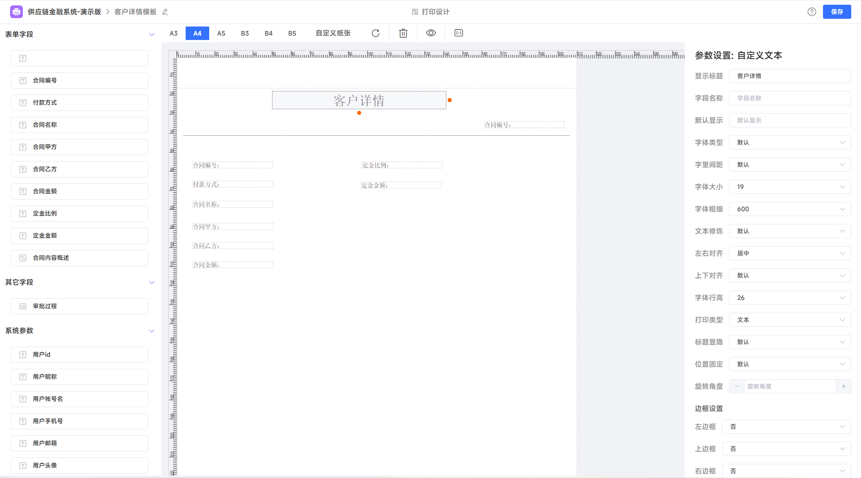The height and width of the screenshot is (478, 861).
Task: Open 左右对齐 dropdown showing 居中
Action: click(x=790, y=253)
